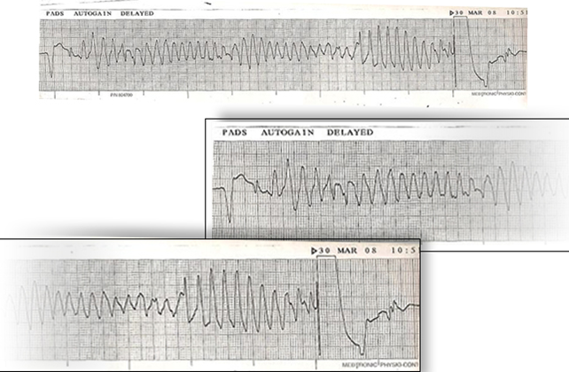Click the triangle marker on top strip
The height and width of the screenshot is (372, 569).
(452, 12)
